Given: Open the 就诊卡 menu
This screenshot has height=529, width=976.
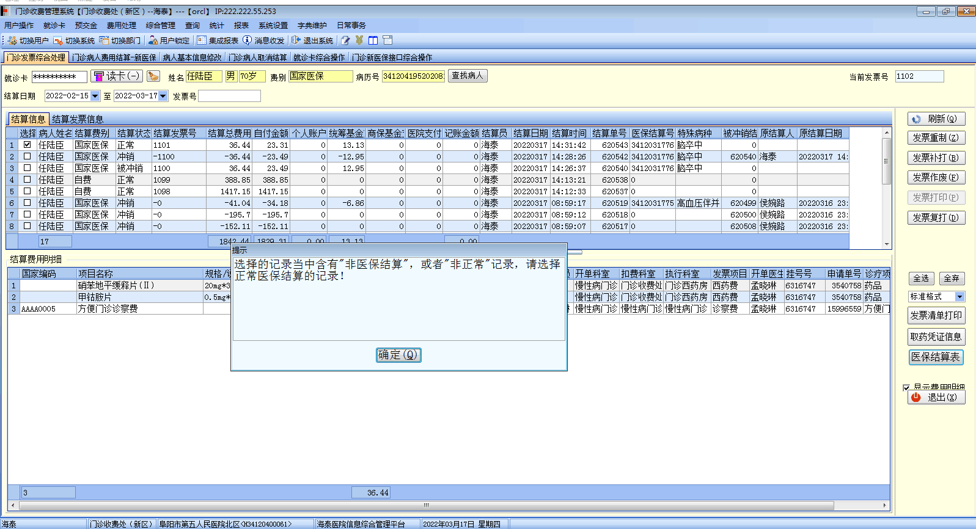Looking at the screenshot, I should click(x=54, y=26).
